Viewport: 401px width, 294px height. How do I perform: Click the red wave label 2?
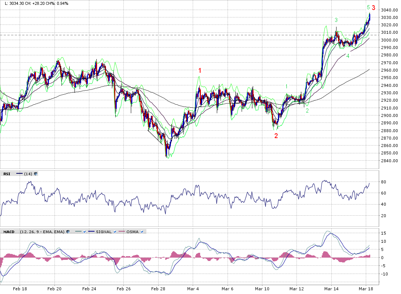[276, 136]
